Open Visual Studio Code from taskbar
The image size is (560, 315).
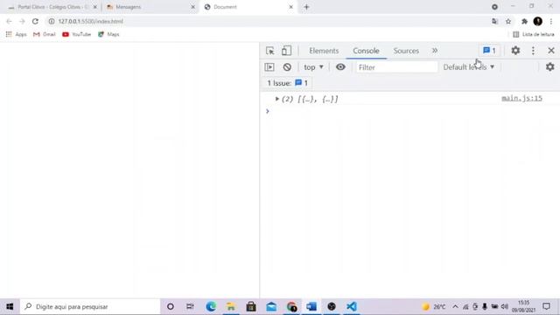pyautogui.click(x=352, y=306)
